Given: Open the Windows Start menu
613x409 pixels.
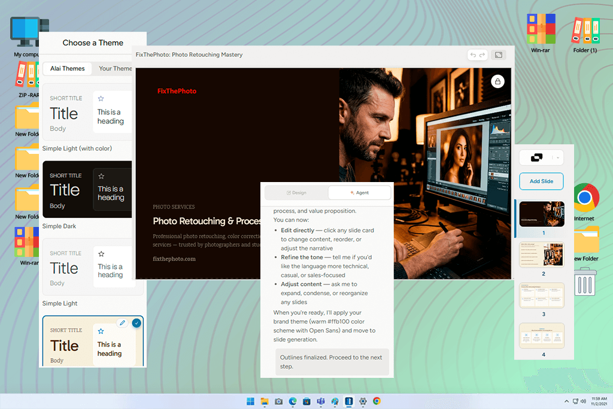Looking at the screenshot, I should (250, 401).
